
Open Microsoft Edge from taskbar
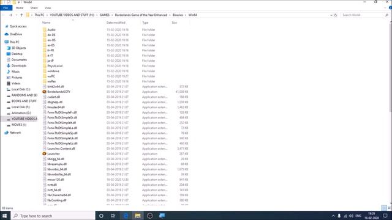pyautogui.click(x=126, y=216)
